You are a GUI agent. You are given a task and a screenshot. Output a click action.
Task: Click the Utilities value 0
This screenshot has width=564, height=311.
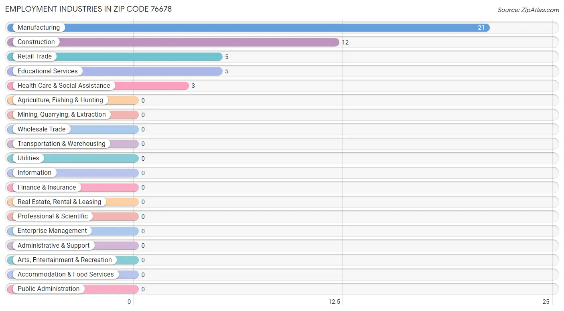coord(143,158)
